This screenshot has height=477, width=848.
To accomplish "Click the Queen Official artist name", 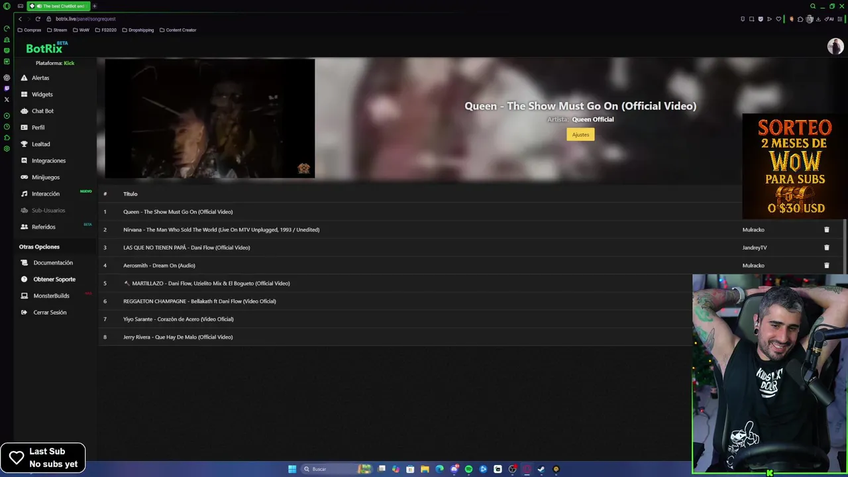I will pyautogui.click(x=593, y=119).
